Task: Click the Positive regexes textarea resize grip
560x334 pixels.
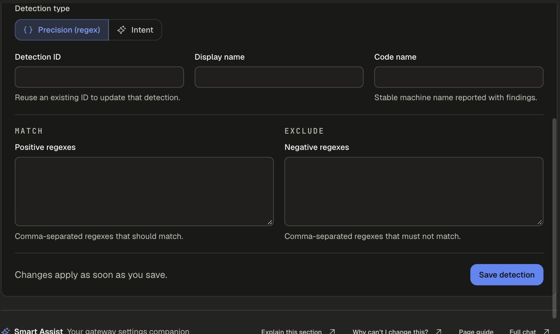Action: coord(270,222)
